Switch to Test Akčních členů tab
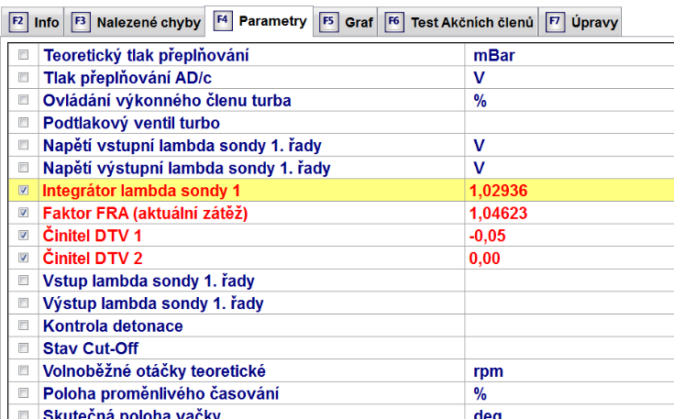 [x=470, y=22]
